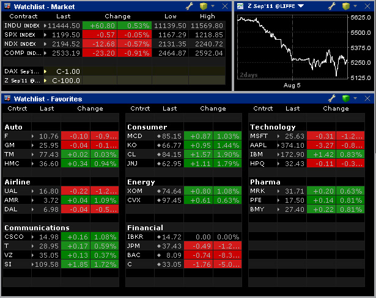Sort by Change column in Market watchlist

117,16
